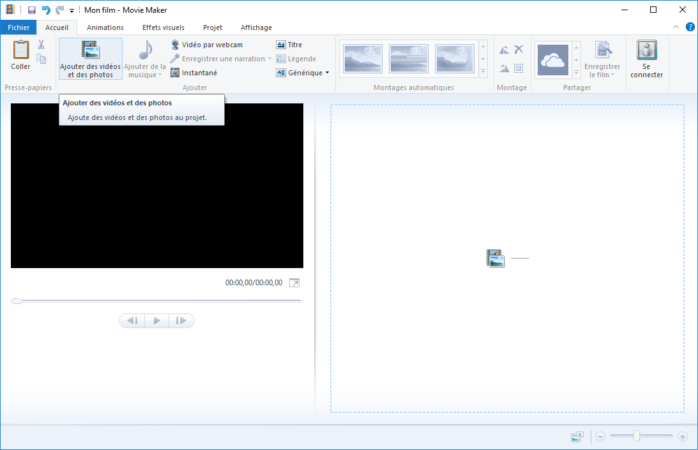Screen dimensions: 698x450
Task: Share to OneDrive cloud icon
Action: (x=552, y=59)
